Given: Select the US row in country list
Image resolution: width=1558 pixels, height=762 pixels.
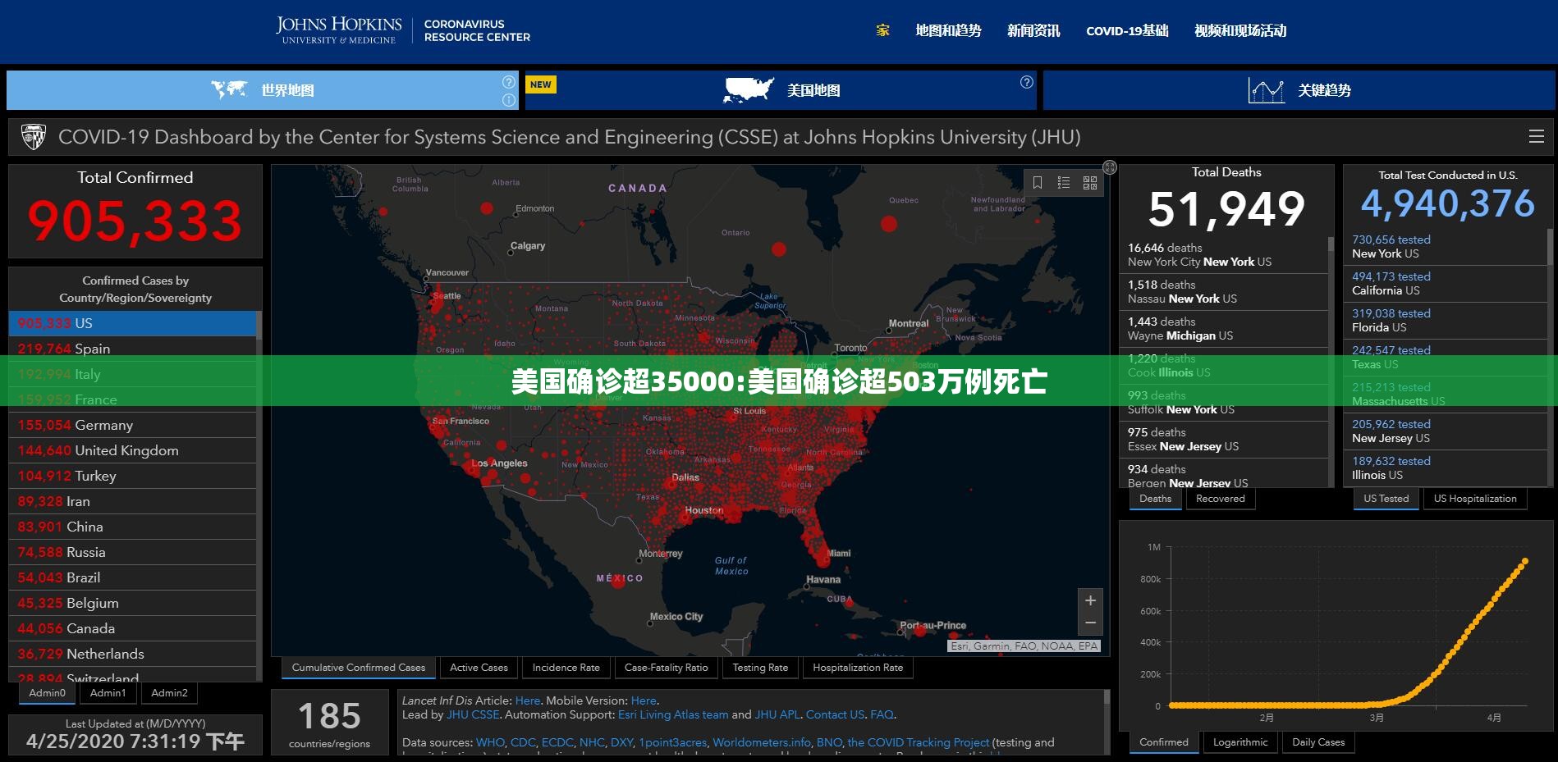Looking at the screenshot, I should pyautogui.click(x=132, y=323).
